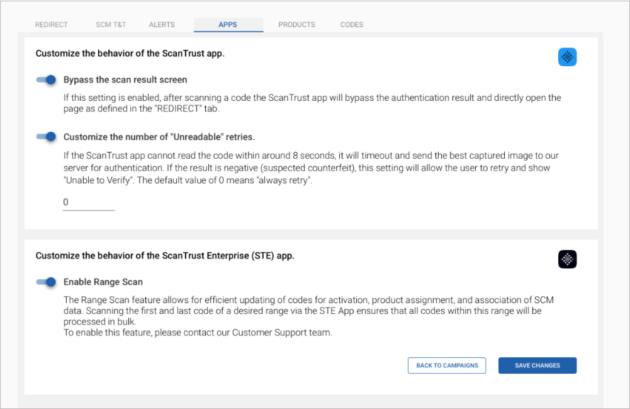The height and width of the screenshot is (409, 630).
Task: Click the 'ScanTrust Enterprise (STE) app' heading
Action: pyautogui.click(x=165, y=256)
